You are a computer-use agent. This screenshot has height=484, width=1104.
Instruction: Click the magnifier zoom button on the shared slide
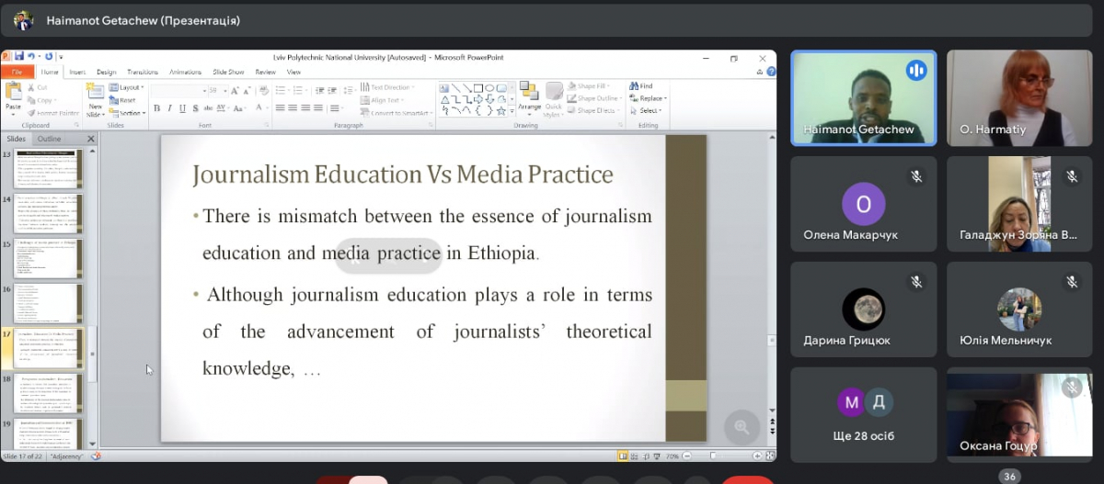coord(742,426)
